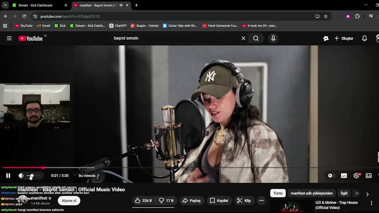The image size is (379, 213).
Task: Start voice search with microphone icon
Action: (x=273, y=38)
